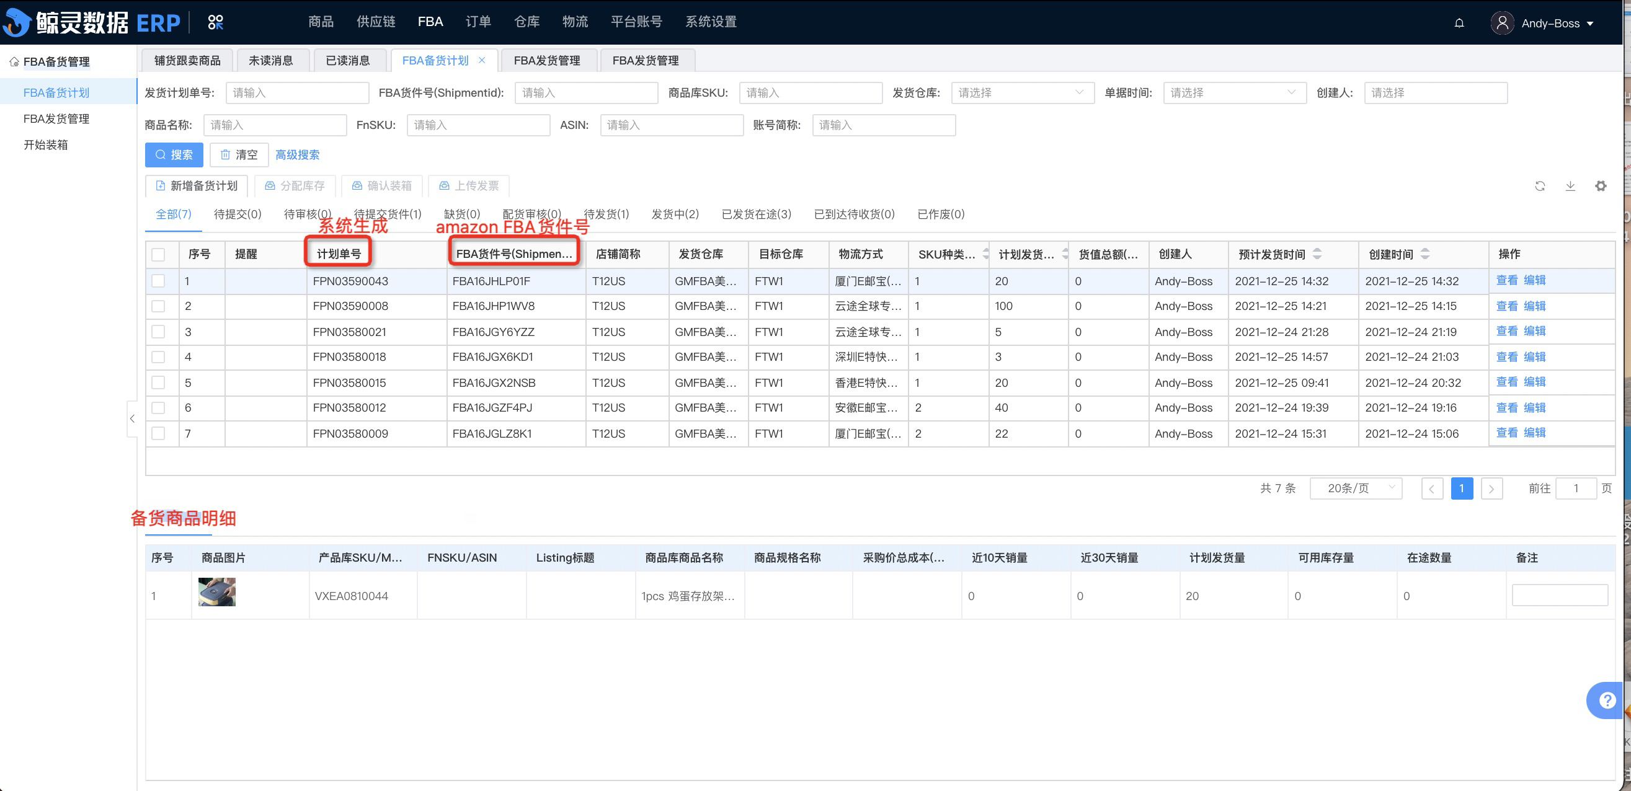Collapse the left sidebar arrow

click(131, 418)
